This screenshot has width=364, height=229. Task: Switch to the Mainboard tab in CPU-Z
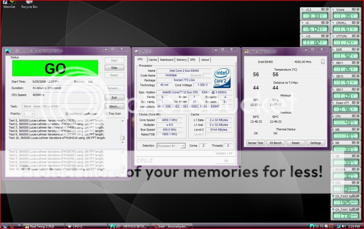(x=166, y=60)
